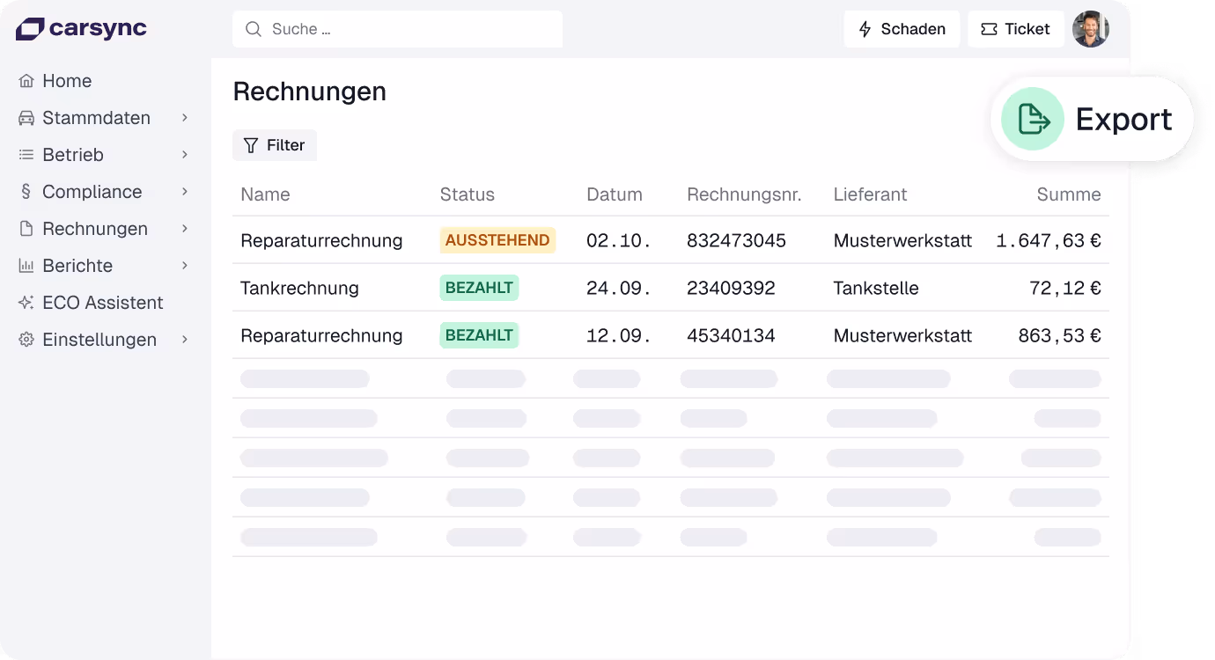Click the Stammdaten car icon

(26, 118)
